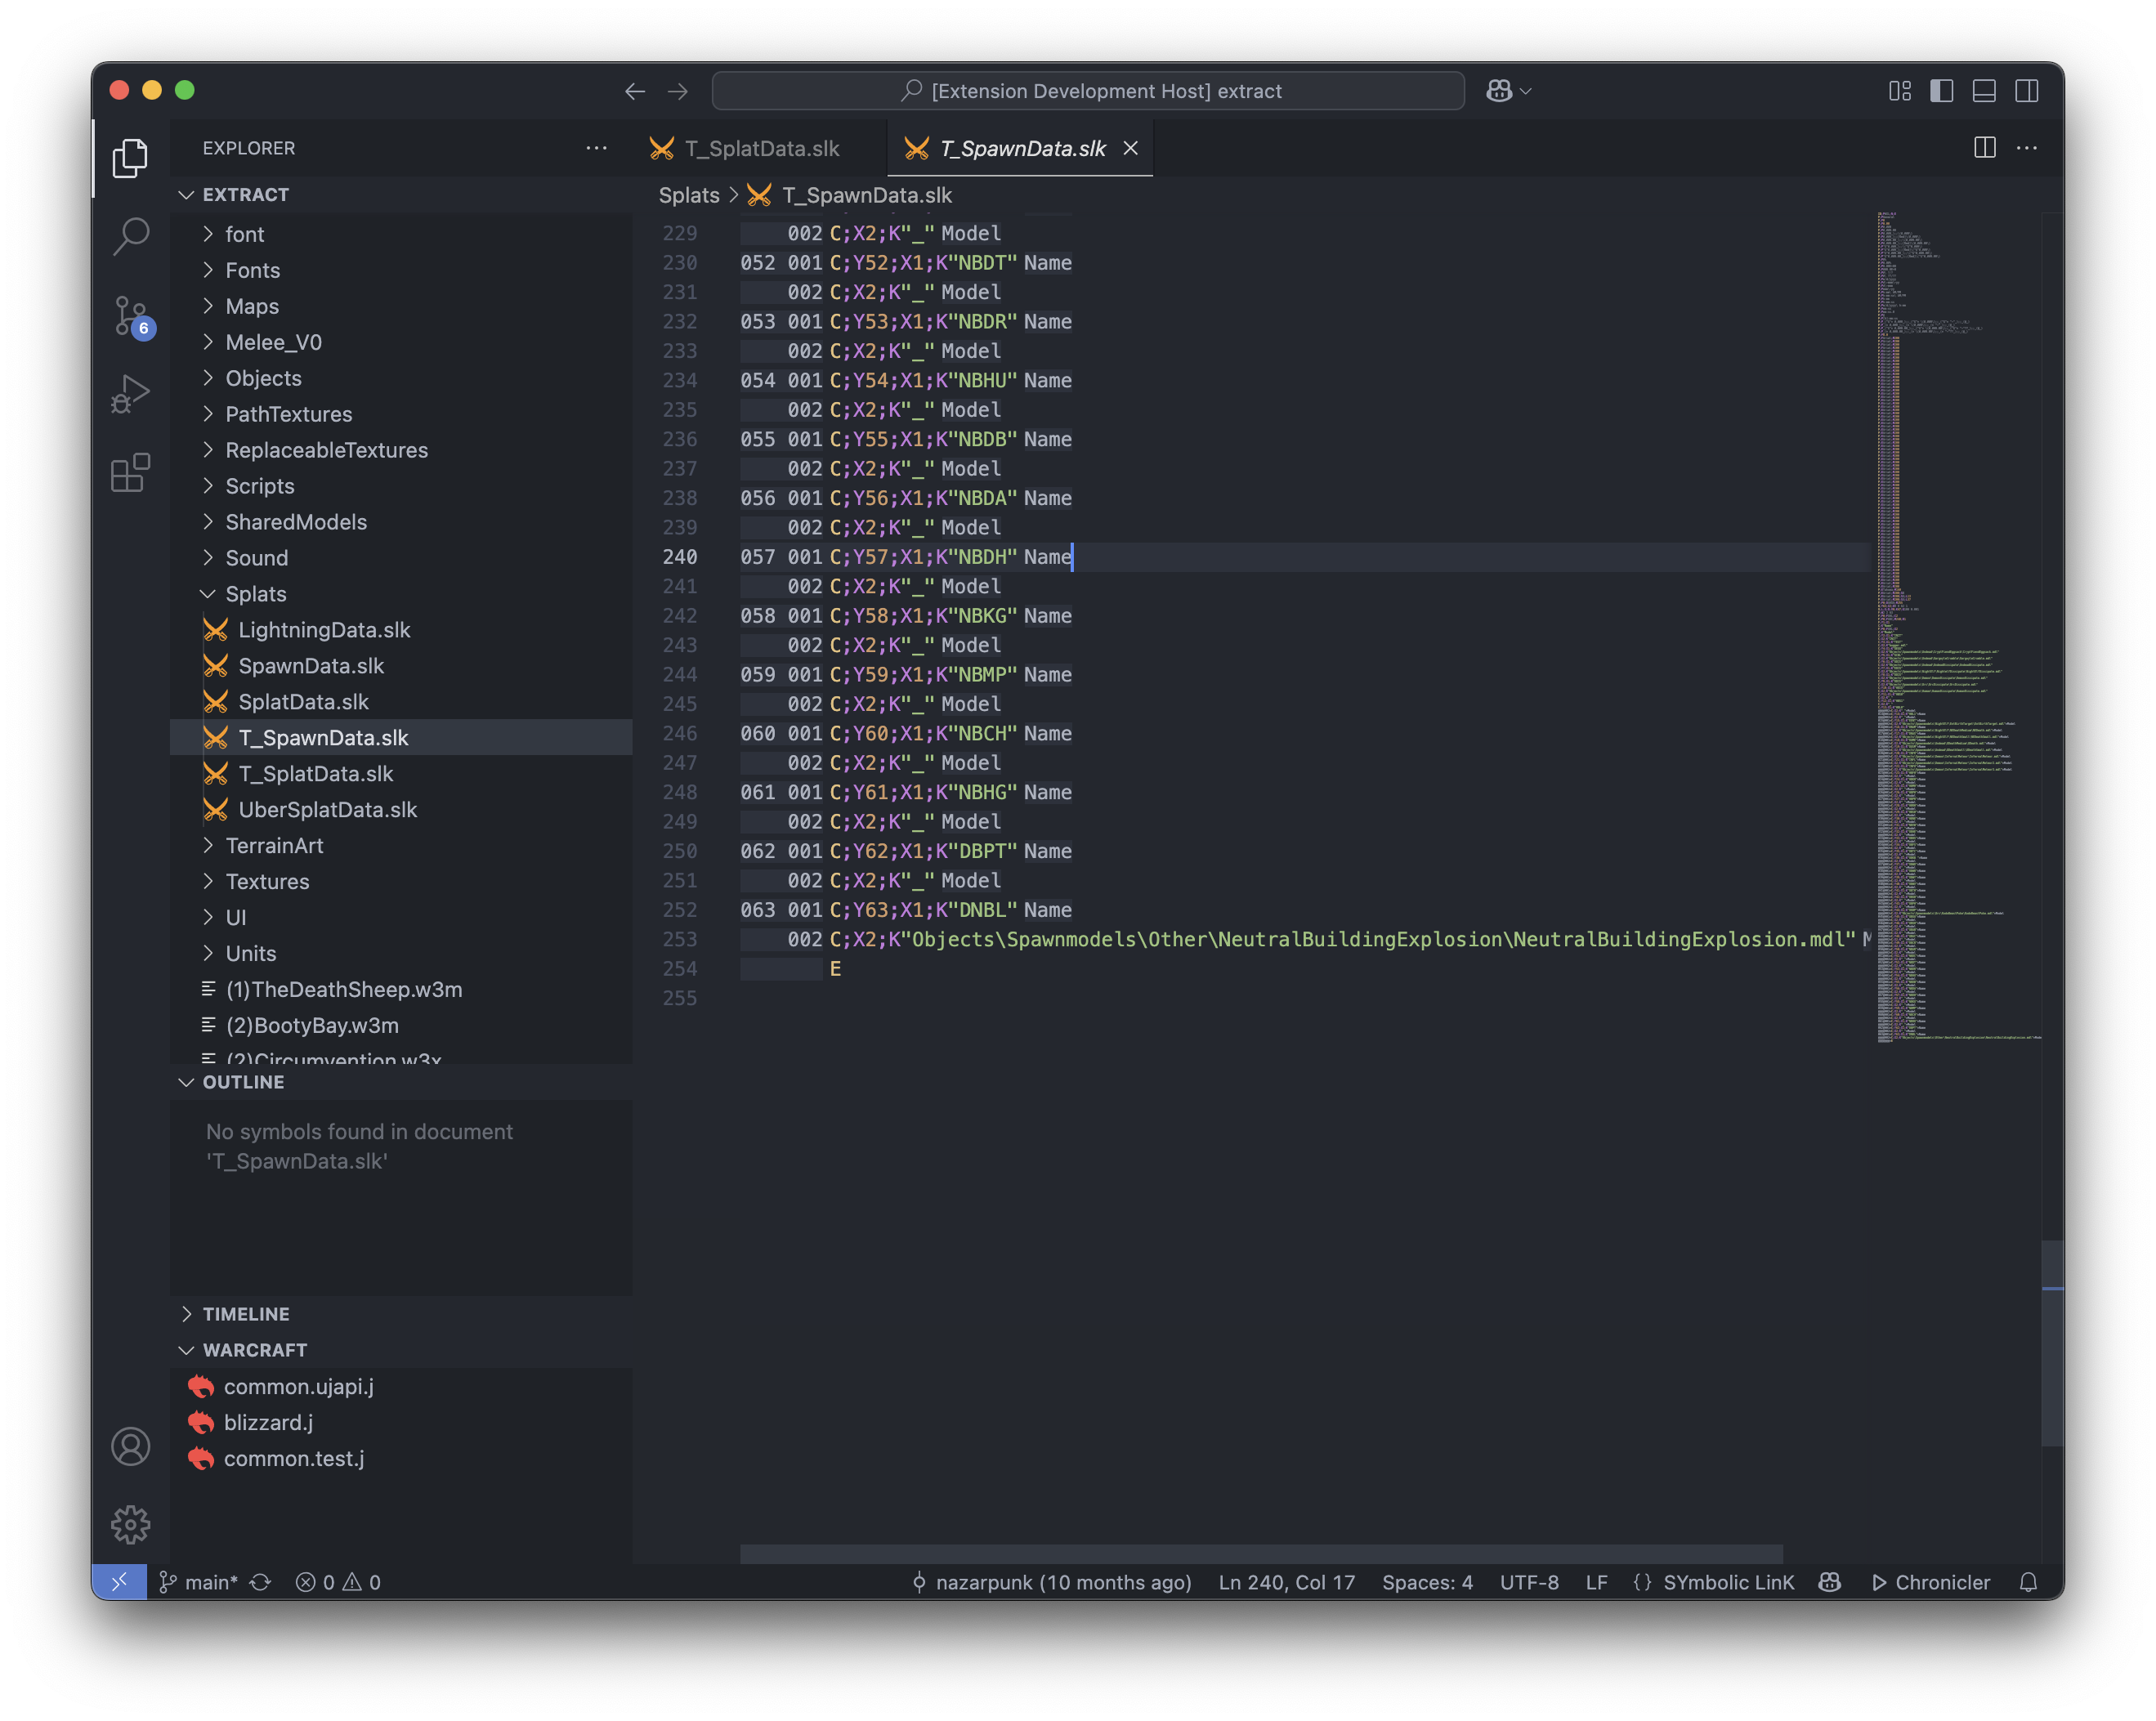The width and height of the screenshot is (2156, 1721).
Task: Toggle the secondary side bar
Action: (x=2027, y=91)
